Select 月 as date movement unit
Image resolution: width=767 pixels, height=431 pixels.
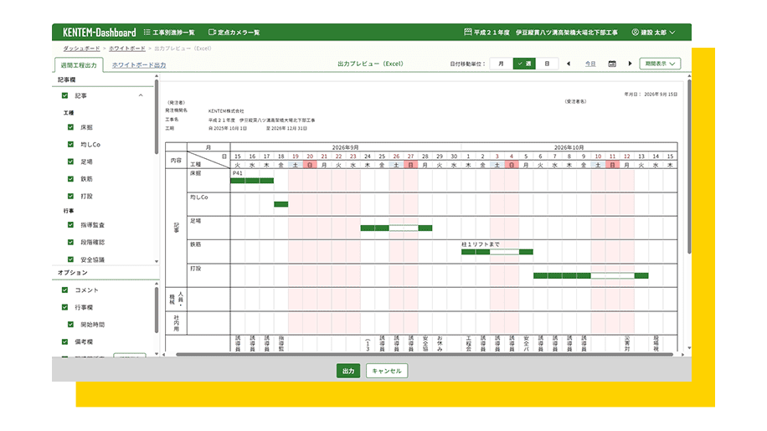pos(501,64)
